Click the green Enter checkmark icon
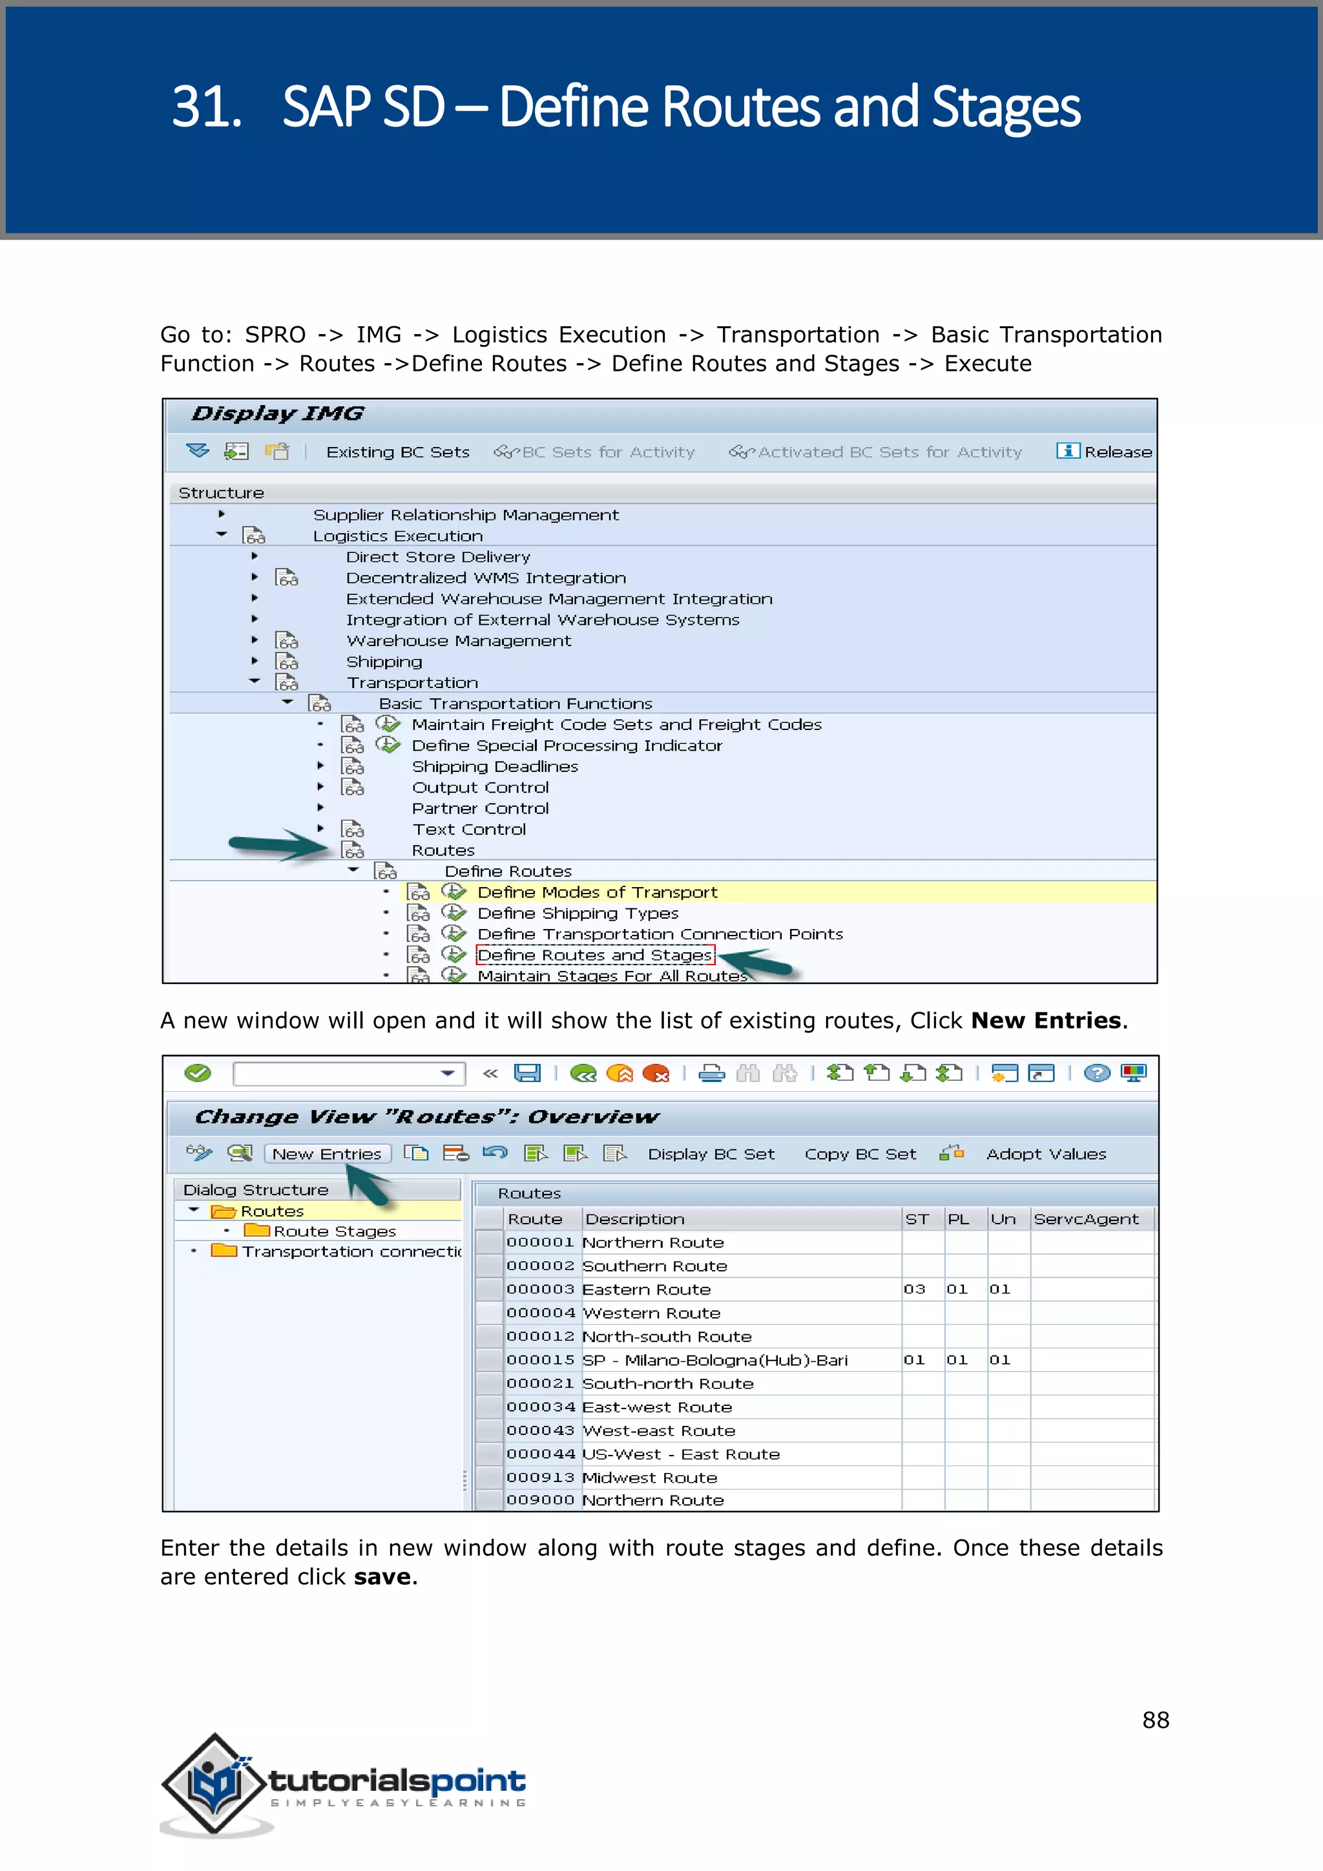1323x1871 pixels. coord(198,1073)
